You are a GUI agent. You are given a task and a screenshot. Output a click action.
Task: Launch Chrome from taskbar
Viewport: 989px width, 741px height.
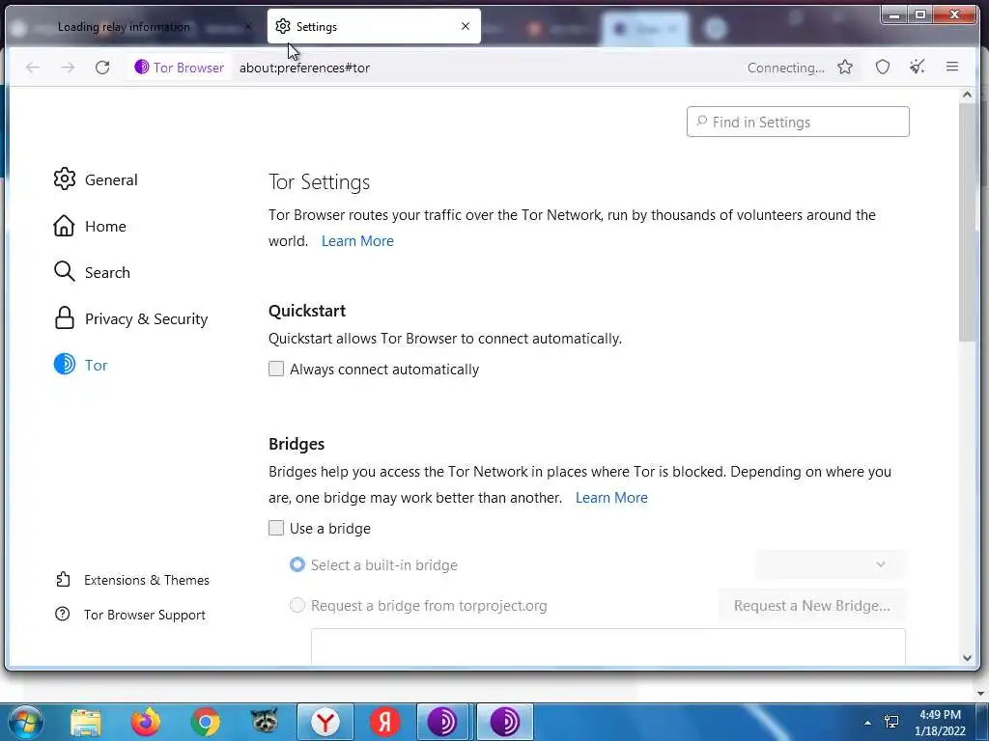205,722
